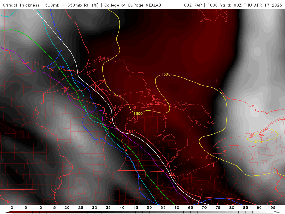Click the "F000 Valid: 00Z THU APR 17 2025" text
The width and height of the screenshot is (285, 214).
coord(245,5)
